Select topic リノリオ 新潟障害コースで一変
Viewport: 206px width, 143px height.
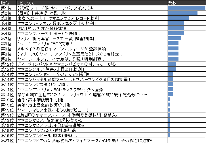click(57, 39)
